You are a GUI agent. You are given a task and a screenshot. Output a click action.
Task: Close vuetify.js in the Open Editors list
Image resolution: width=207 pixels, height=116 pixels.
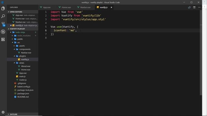pyautogui.click(x=11, y=25)
